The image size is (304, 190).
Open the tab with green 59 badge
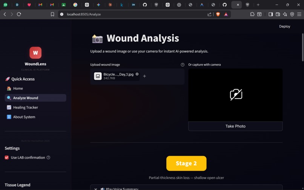coord(5,5)
